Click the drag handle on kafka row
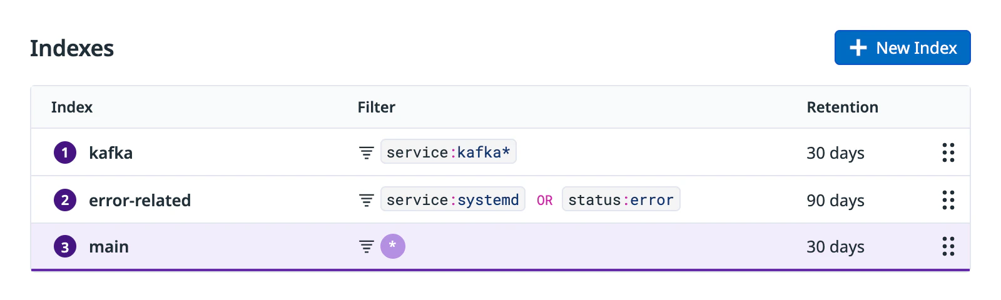The height and width of the screenshot is (300, 1001). pos(948,152)
